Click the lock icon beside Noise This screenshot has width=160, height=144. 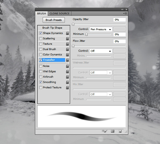[x=67, y=66]
